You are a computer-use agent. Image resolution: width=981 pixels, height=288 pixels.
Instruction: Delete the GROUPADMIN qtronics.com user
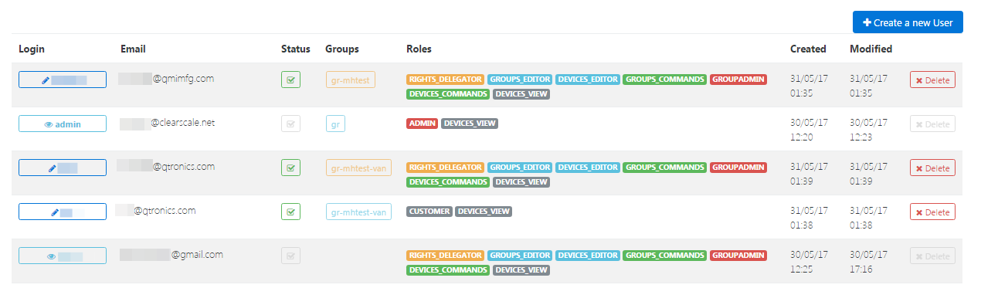click(932, 168)
